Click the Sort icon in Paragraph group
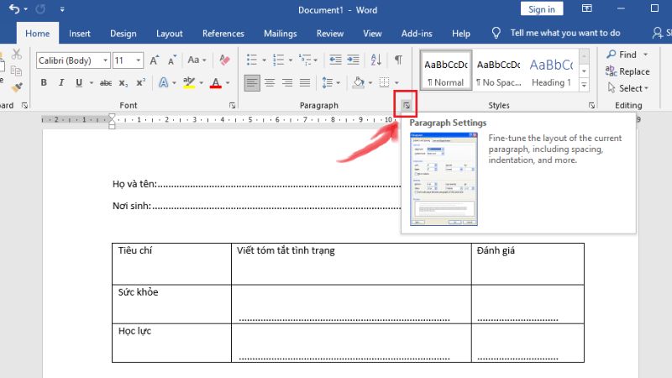This screenshot has width=672, height=378. click(x=376, y=60)
